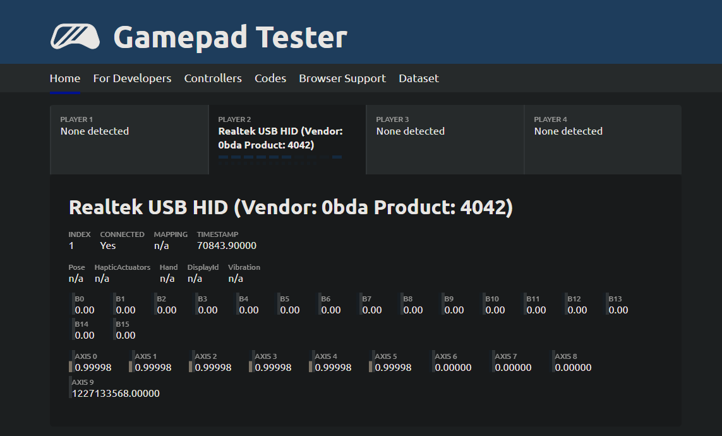Click the INDEX value 1
The image size is (722, 436).
[x=71, y=245]
